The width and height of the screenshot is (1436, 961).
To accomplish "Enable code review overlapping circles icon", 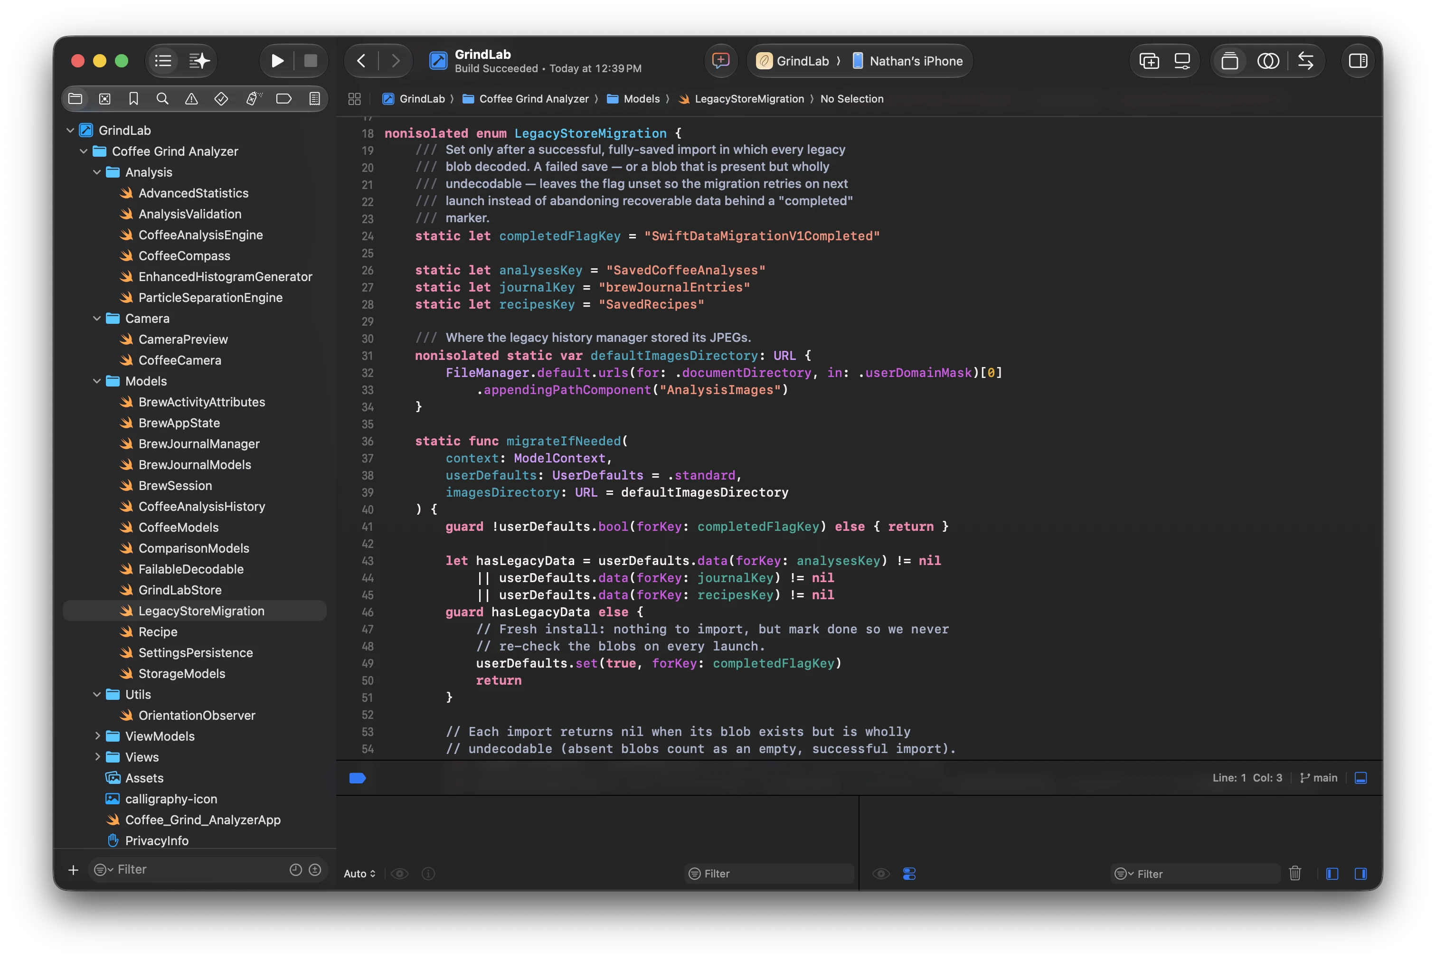I will (1267, 61).
